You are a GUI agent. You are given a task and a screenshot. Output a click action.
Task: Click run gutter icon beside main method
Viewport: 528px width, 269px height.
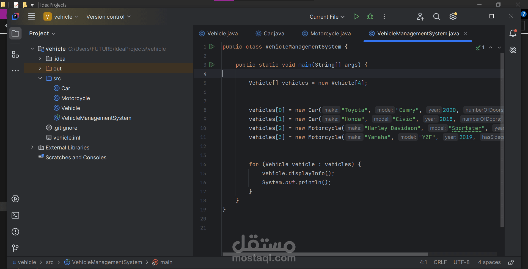pyautogui.click(x=212, y=65)
